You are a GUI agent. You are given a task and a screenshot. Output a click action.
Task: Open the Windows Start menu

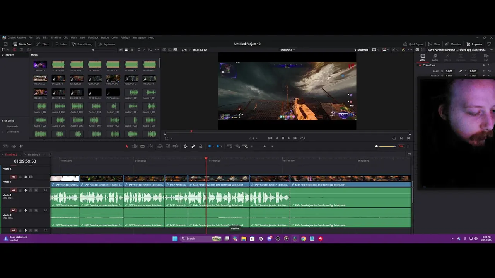tap(175, 239)
